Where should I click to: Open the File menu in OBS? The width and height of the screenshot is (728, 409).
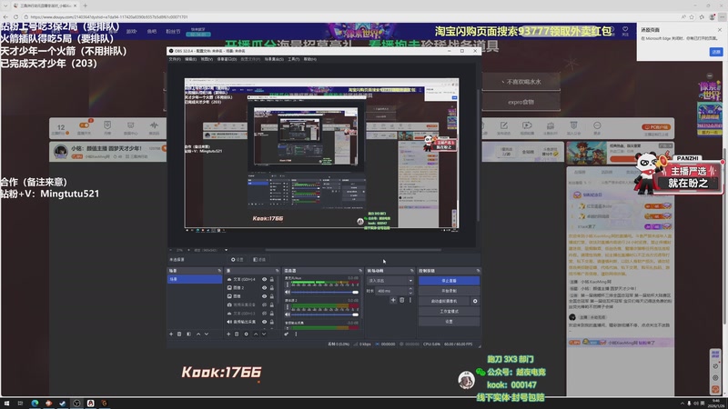click(175, 59)
